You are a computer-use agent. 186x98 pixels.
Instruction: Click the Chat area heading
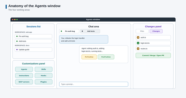coord(94,27)
